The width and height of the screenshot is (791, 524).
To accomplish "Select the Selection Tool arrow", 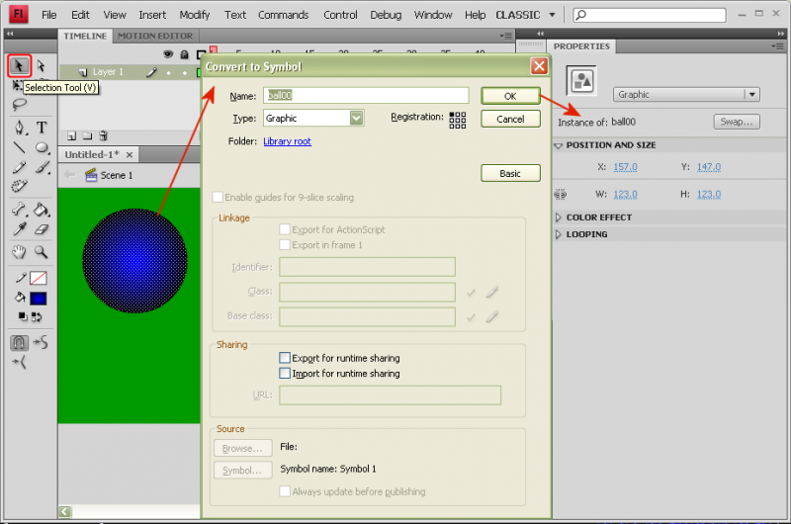I will click(x=19, y=65).
